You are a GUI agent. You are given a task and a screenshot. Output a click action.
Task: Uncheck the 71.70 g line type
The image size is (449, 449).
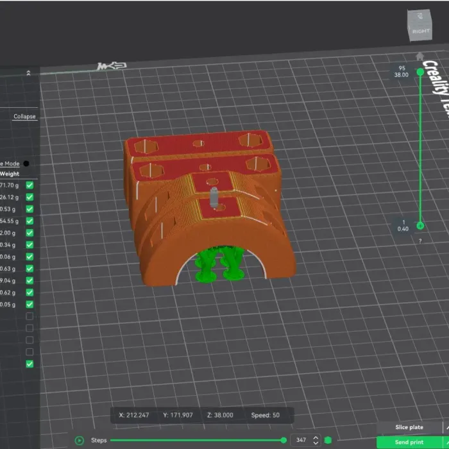pyautogui.click(x=30, y=185)
